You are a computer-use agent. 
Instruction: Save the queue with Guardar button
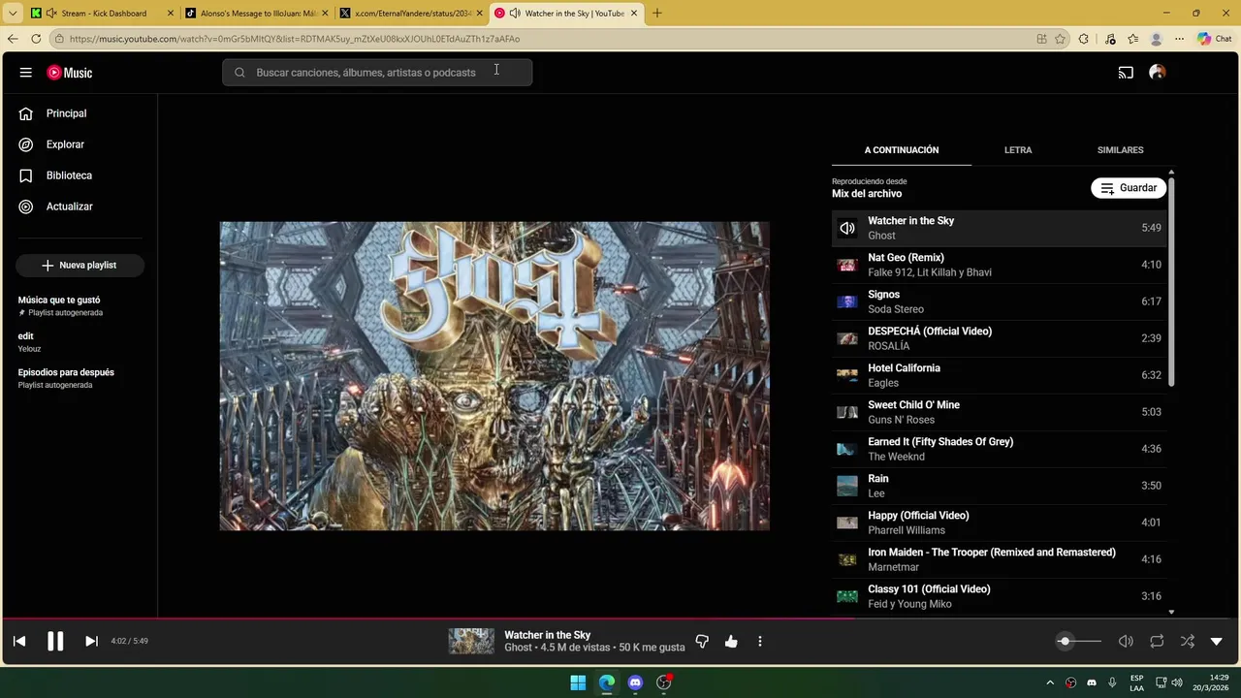point(1129,188)
